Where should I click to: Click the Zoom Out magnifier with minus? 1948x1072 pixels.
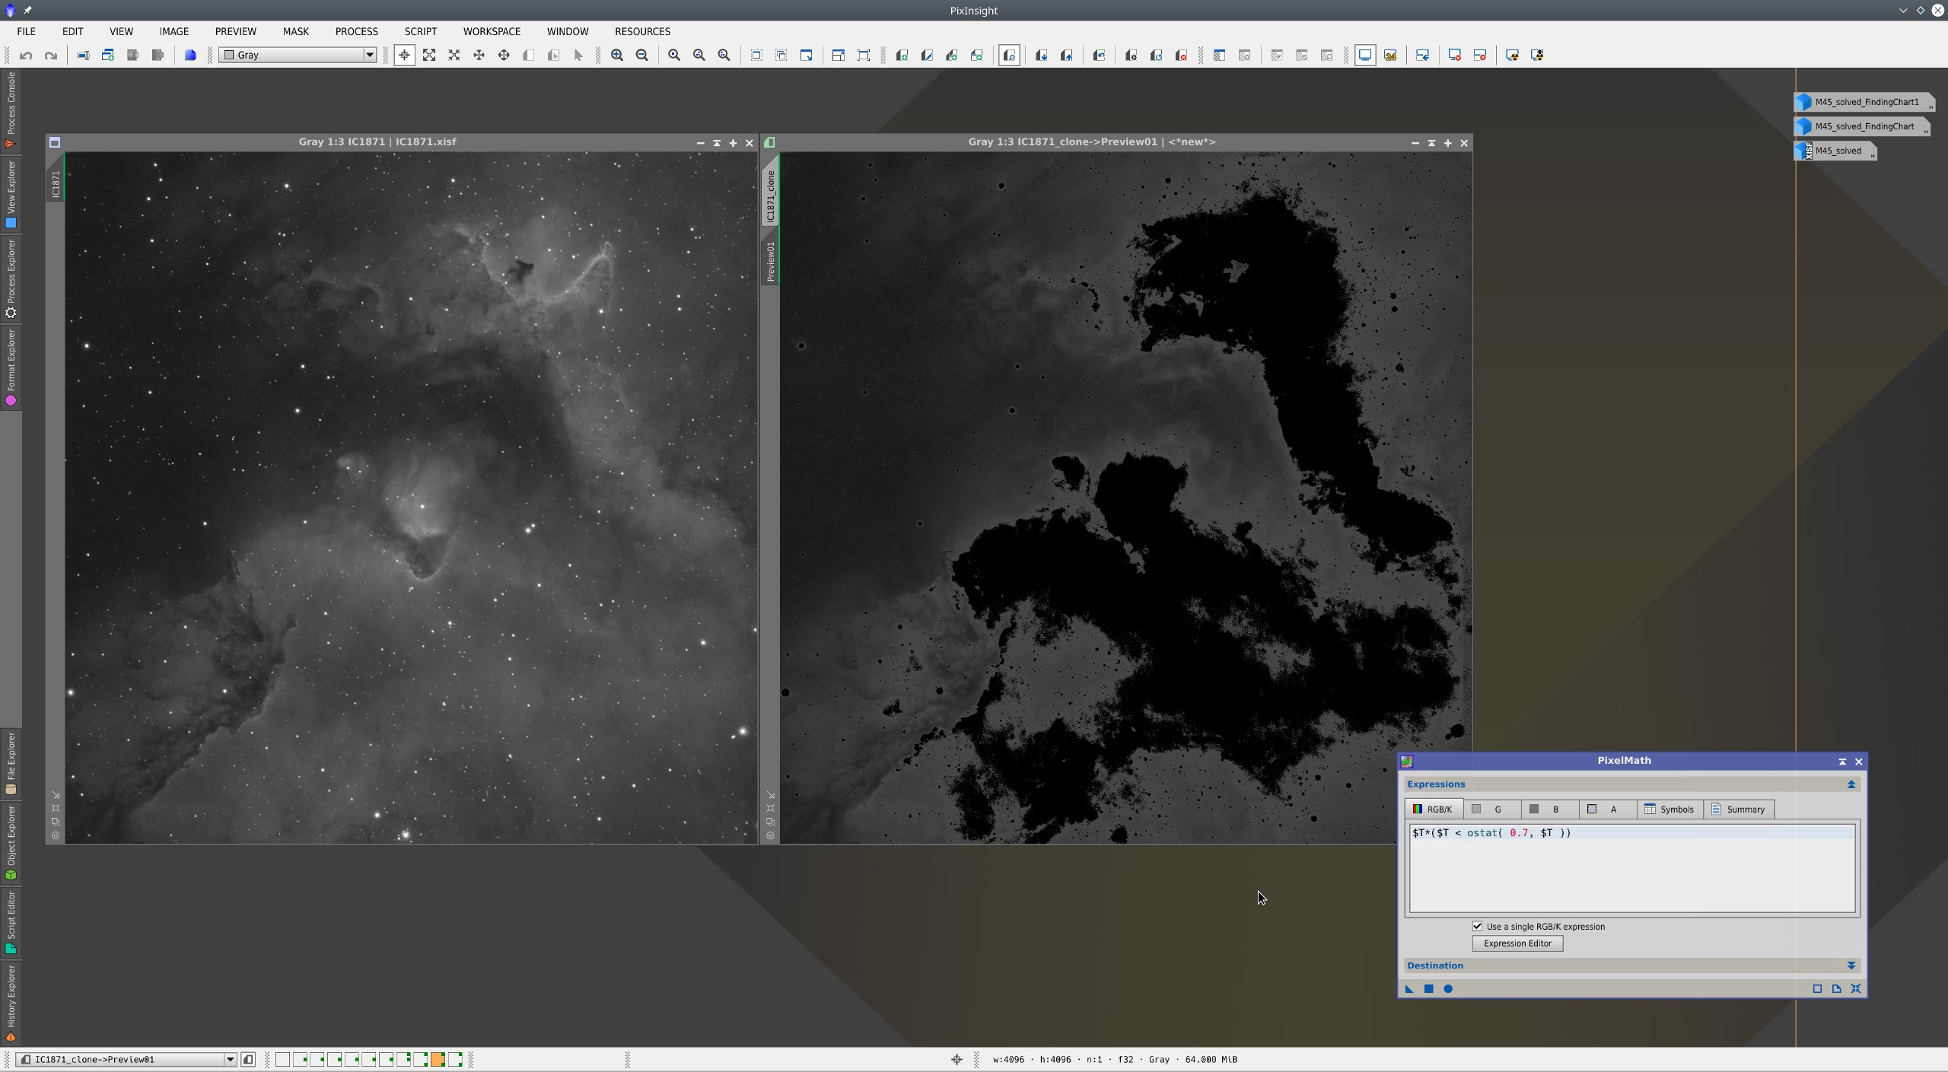642,55
